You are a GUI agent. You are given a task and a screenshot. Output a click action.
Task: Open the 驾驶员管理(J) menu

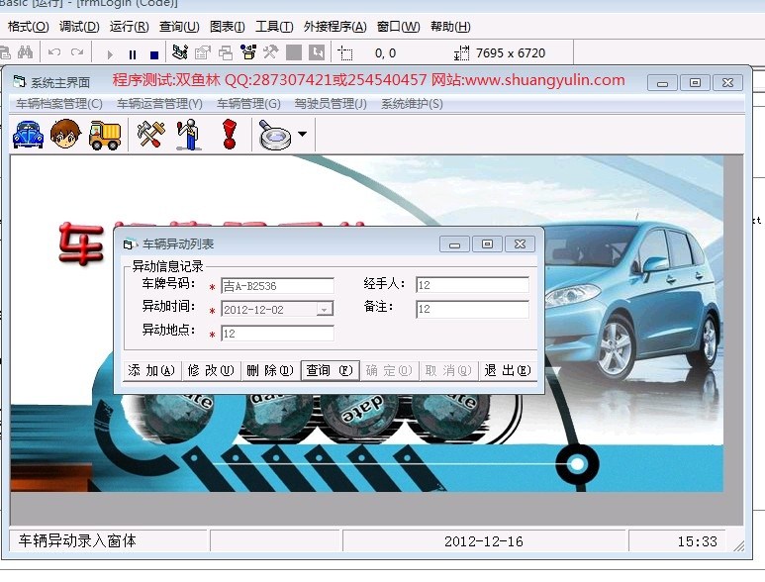click(x=331, y=104)
